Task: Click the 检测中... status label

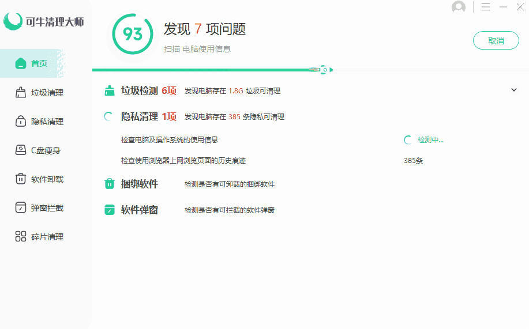Action: coord(430,140)
